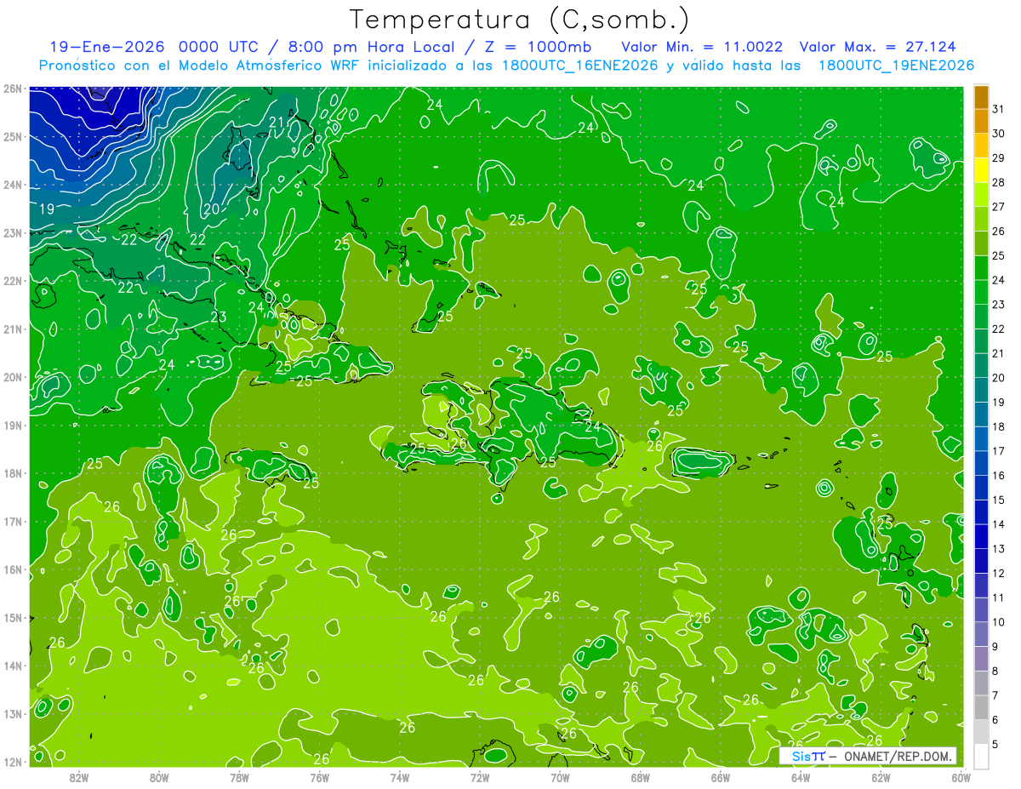Click the "ONAMET/REP.DOM." credit label
Viewport: 1021px width, 789px height.
click(897, 756)
